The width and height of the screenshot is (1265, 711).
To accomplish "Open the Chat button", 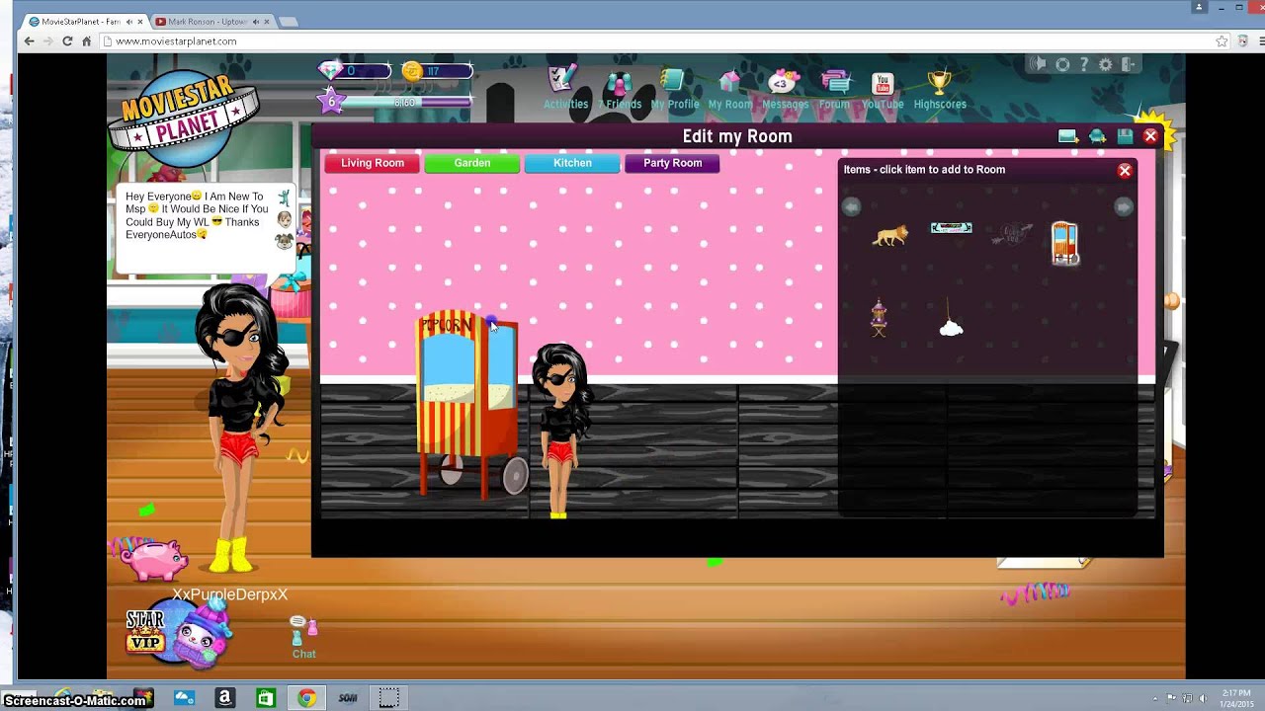I will point(303,637).
